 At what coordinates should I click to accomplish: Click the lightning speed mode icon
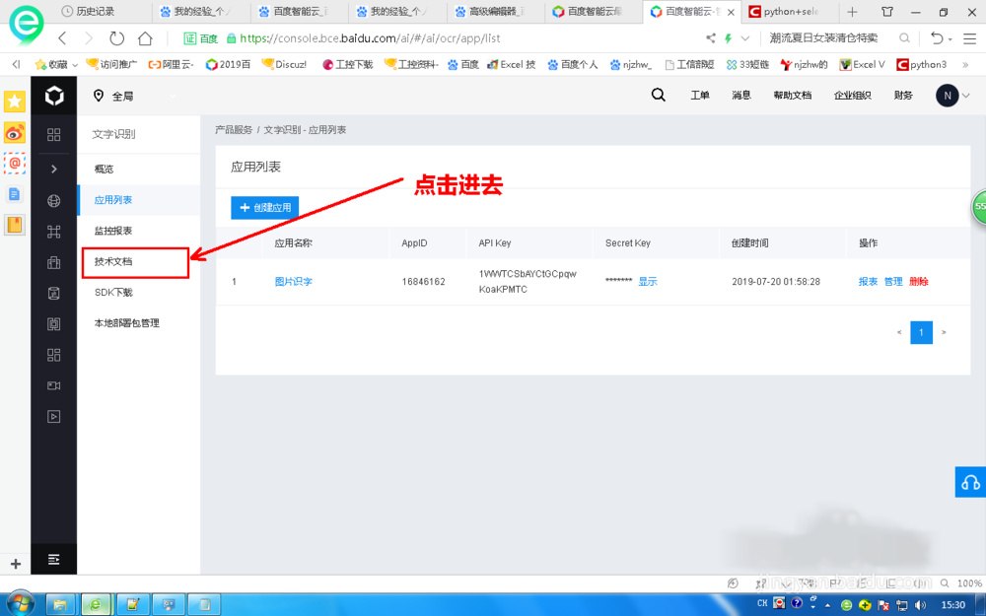click(x=729, y=38)
